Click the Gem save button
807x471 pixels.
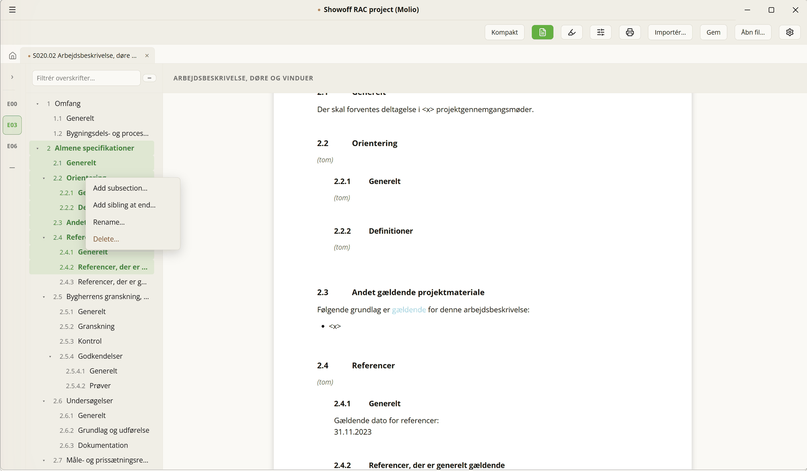(x=713, y=32)
